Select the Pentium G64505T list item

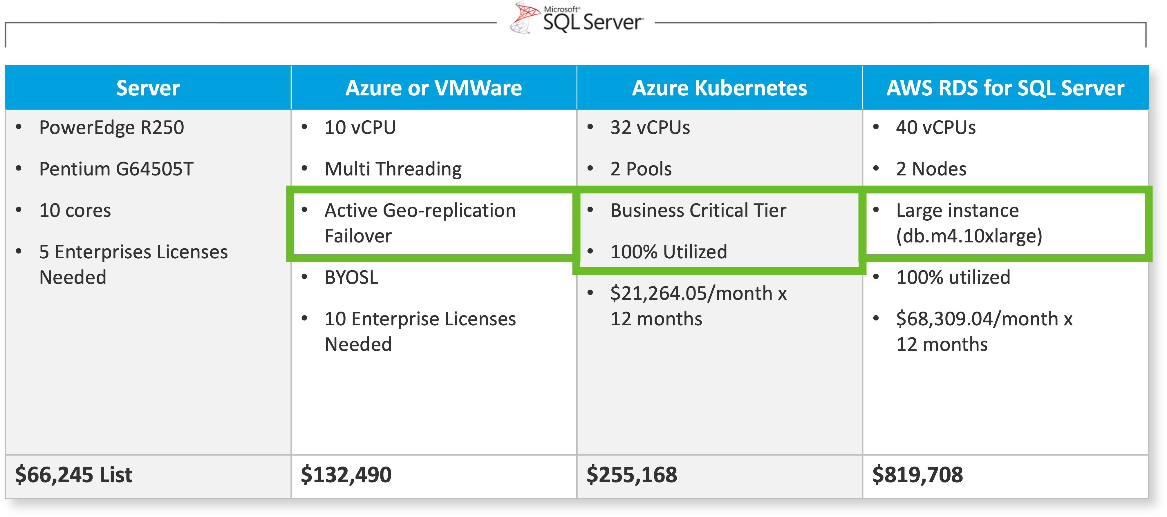tap(116, 169)
